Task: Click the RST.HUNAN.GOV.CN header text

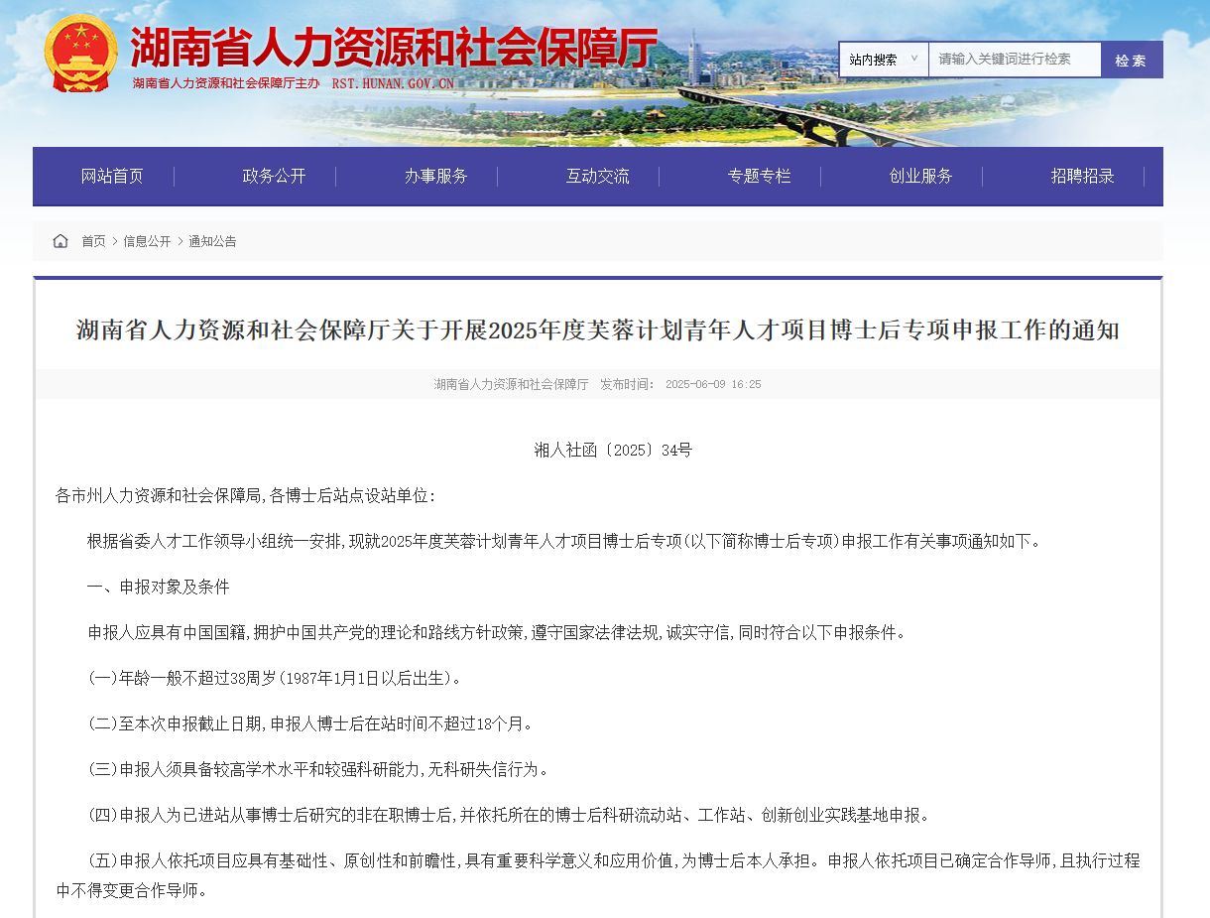Action: point(393,84)
